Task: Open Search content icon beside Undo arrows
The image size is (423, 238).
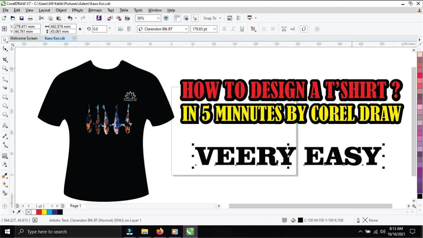Action: pos(99,18)
